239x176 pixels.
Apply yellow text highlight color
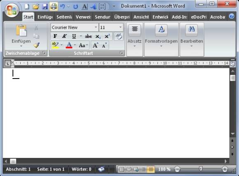[55, 45]
